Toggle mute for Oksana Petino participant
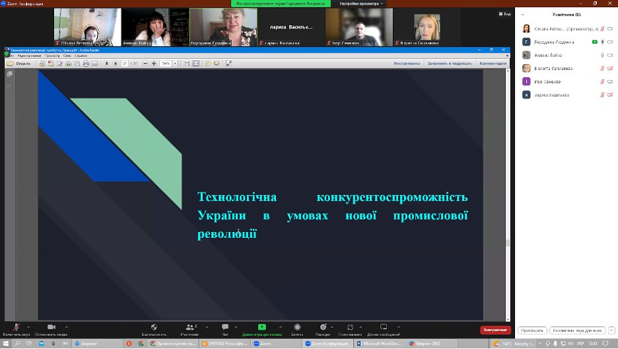 coord(602,29)
